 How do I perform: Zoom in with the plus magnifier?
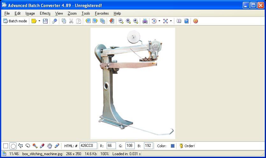135,21
